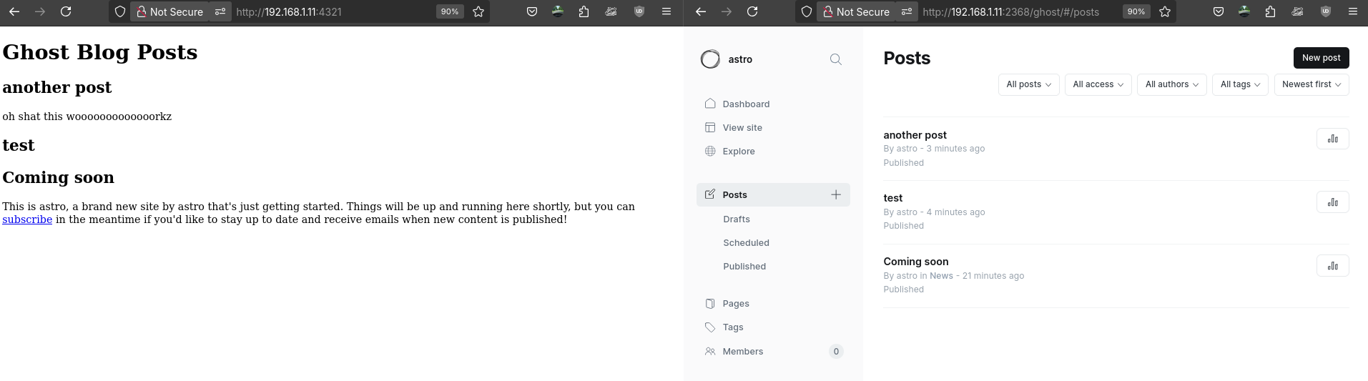This screenshot has height=381, width=1368.
Task: Open extensions puzzle icon in left browser
Action: [584, 11]
